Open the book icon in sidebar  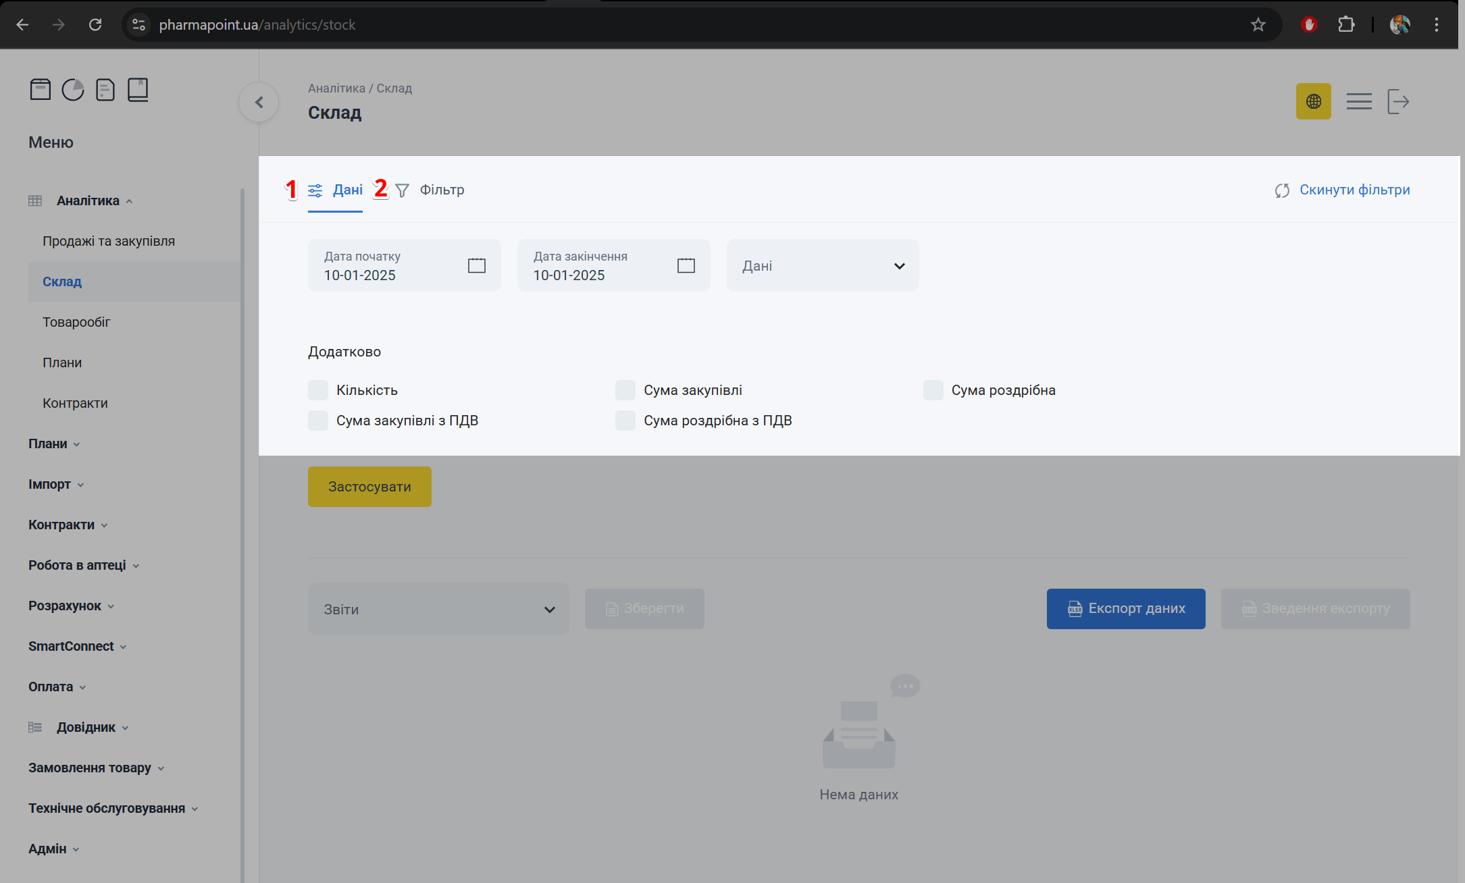click(x=138, y=90)
